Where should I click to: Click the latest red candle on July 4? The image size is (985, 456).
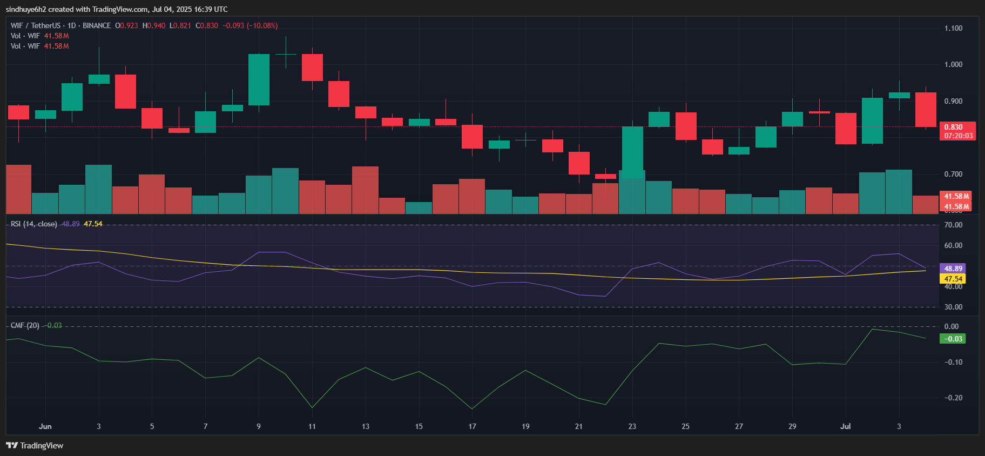[x=926, y=110]
